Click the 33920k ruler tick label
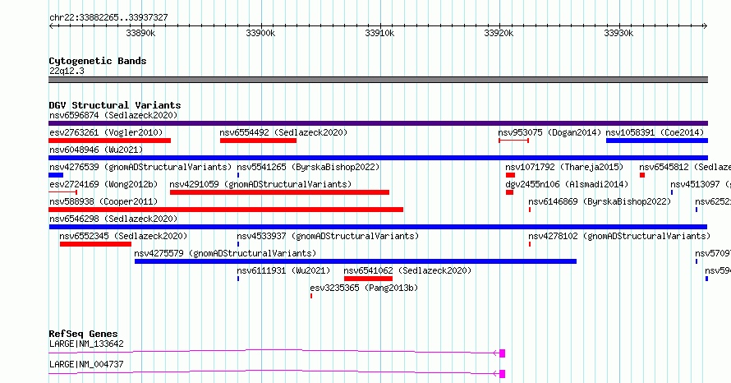 pos(499,33)
